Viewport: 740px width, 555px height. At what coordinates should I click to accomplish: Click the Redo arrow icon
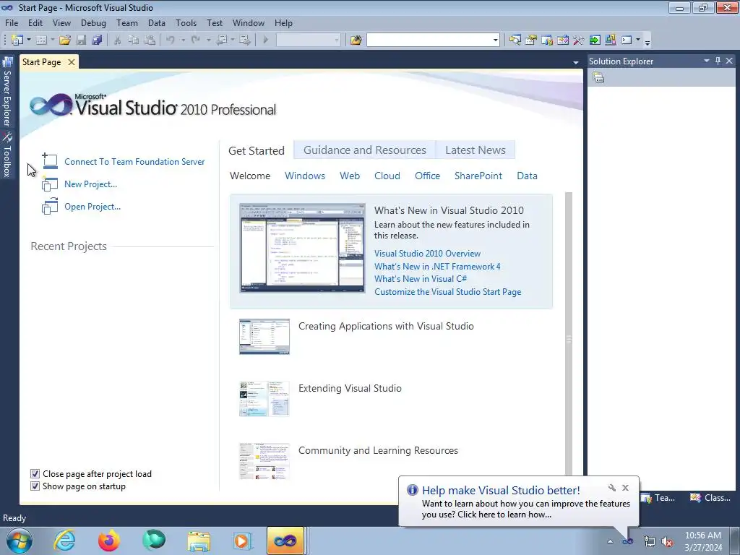[195, 40]
